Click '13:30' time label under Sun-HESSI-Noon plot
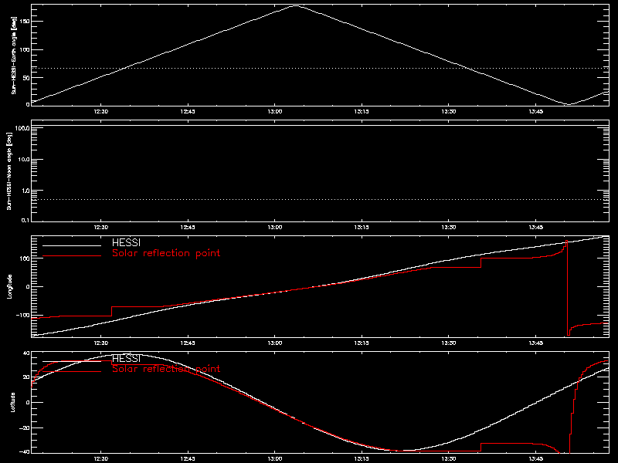 click(x=449, y=228)
